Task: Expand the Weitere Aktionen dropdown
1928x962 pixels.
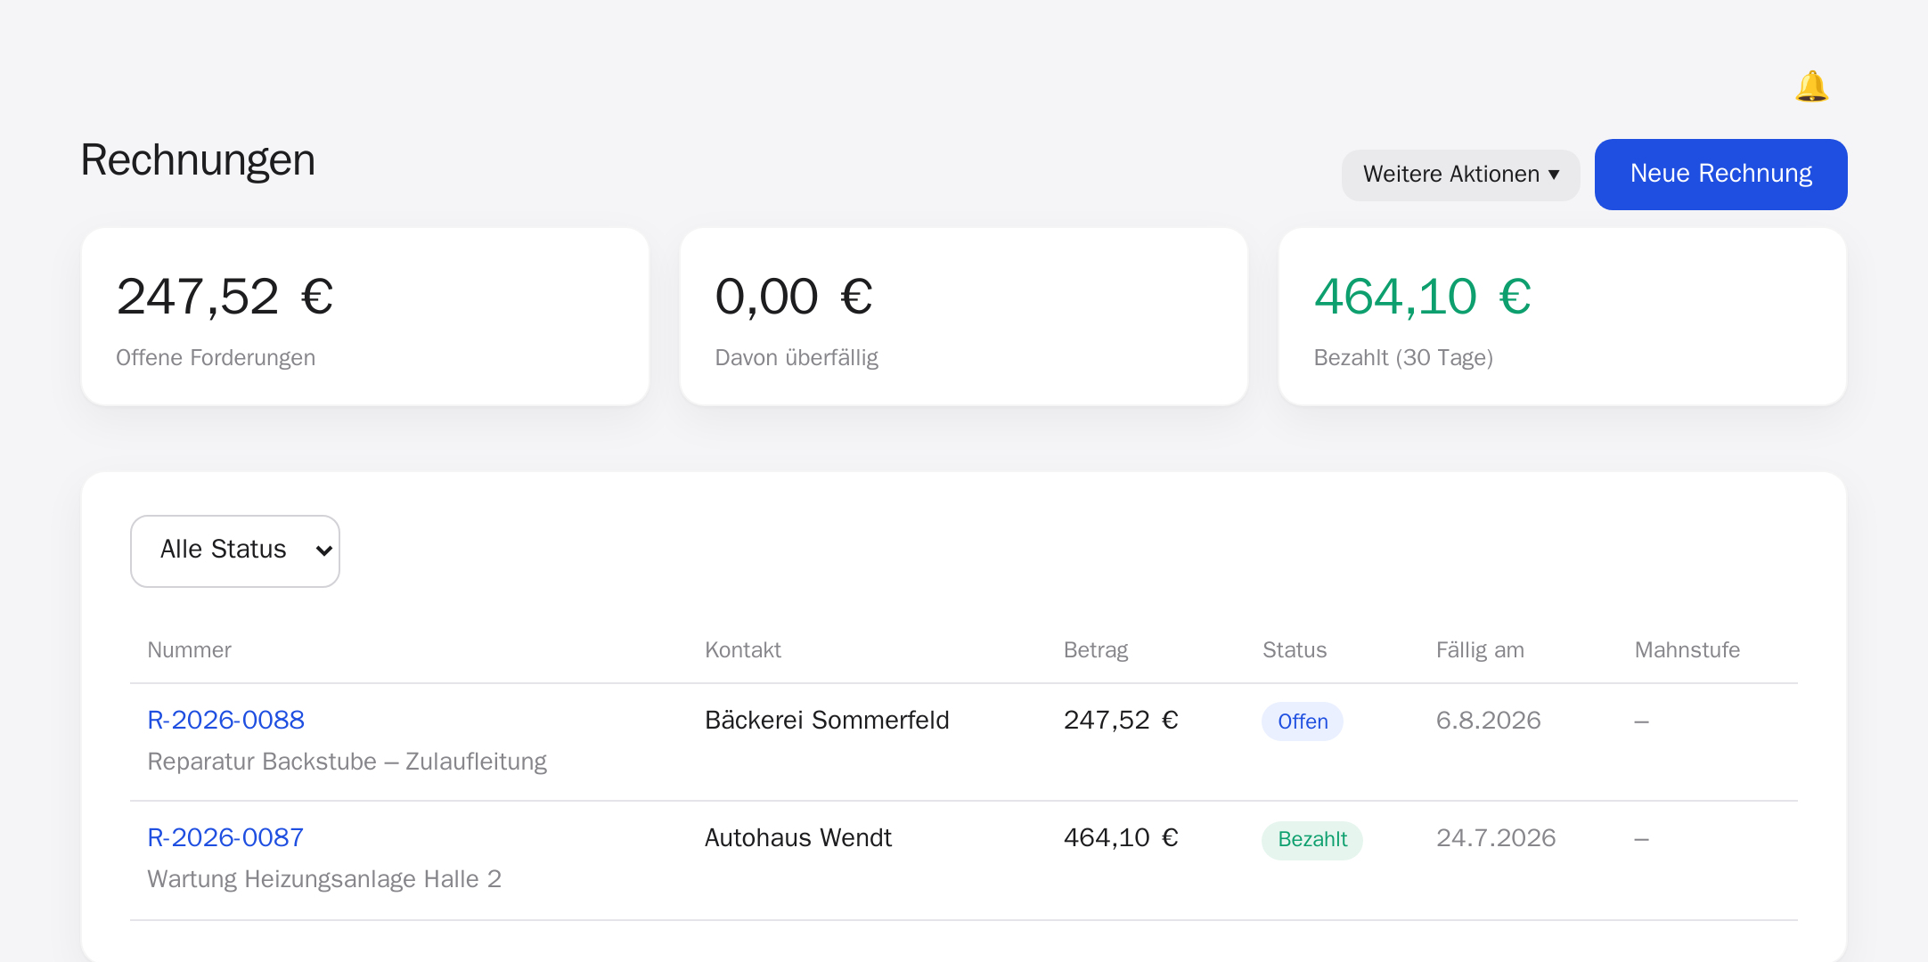Action: (x=1461, y=175)
